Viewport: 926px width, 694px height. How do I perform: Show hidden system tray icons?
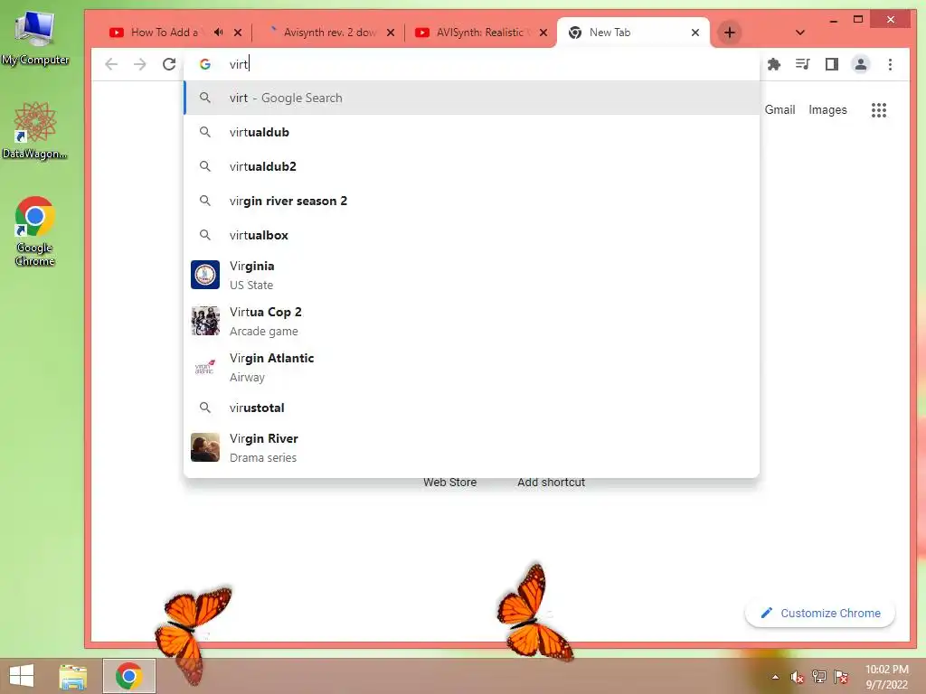(775, 677)
